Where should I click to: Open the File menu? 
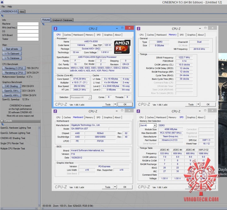3,7
